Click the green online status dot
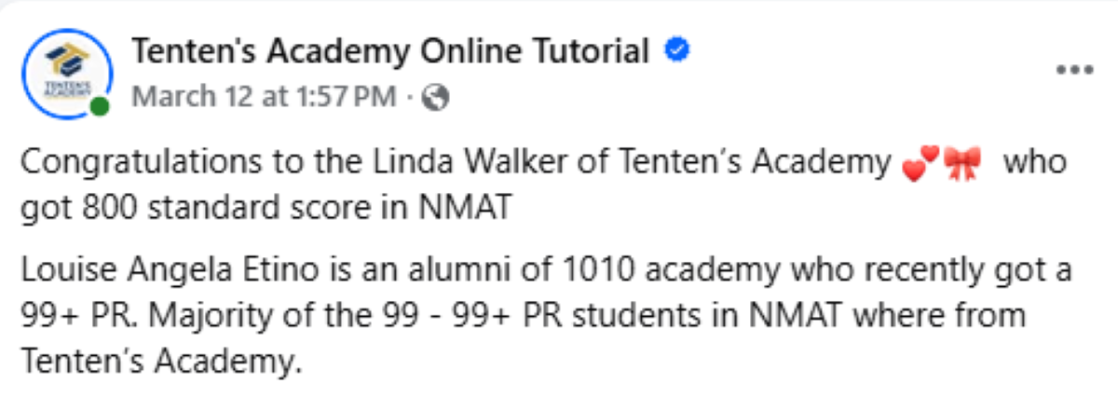This screenshot has height=411, width=1118. 100,106
